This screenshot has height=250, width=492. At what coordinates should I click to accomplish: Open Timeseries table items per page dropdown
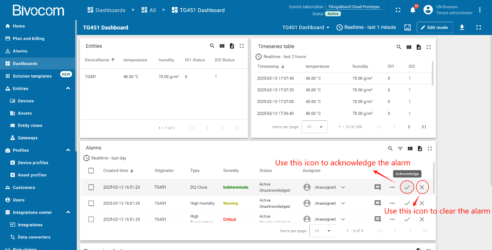point(314,127)
